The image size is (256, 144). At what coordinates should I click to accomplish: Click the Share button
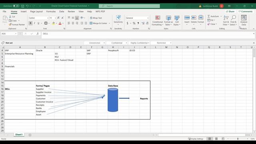pyautogui.click(x=230, y=12)
